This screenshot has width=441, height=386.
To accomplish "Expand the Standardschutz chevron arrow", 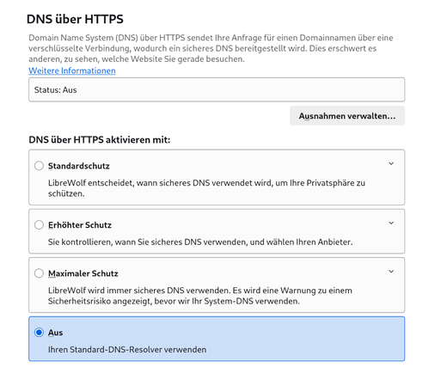I will [391, 163].
